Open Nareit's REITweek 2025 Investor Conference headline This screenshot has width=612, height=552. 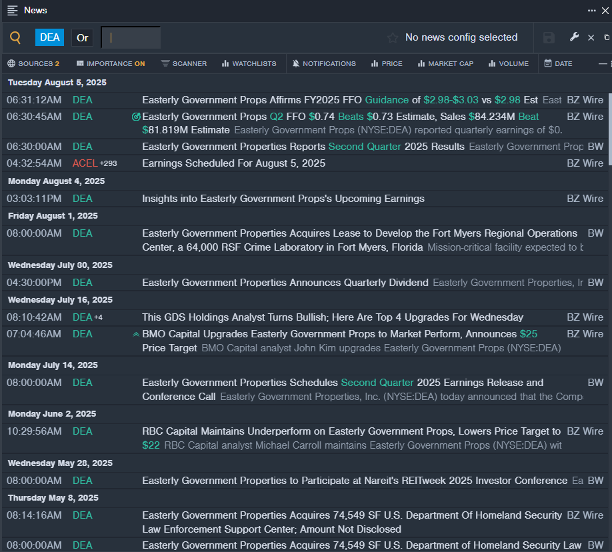coord(355,481)
